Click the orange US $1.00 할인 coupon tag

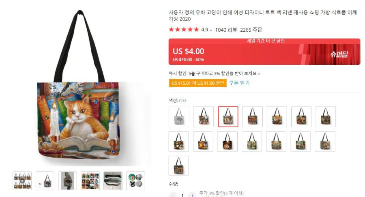198,83
